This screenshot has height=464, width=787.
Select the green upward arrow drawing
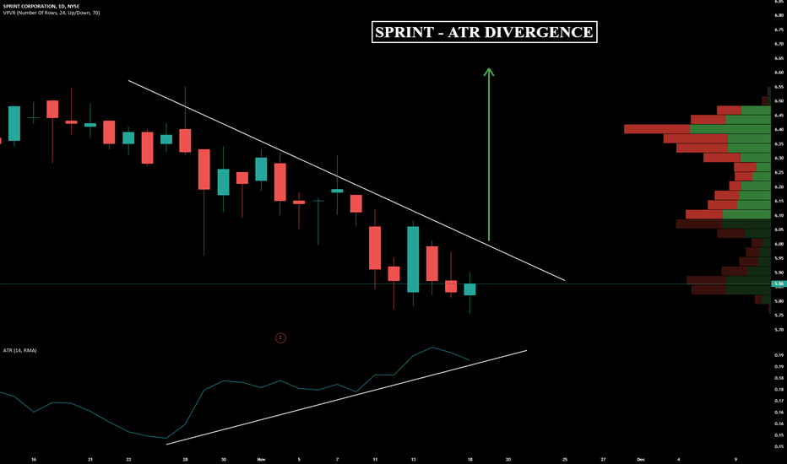[x=489, y=154]
